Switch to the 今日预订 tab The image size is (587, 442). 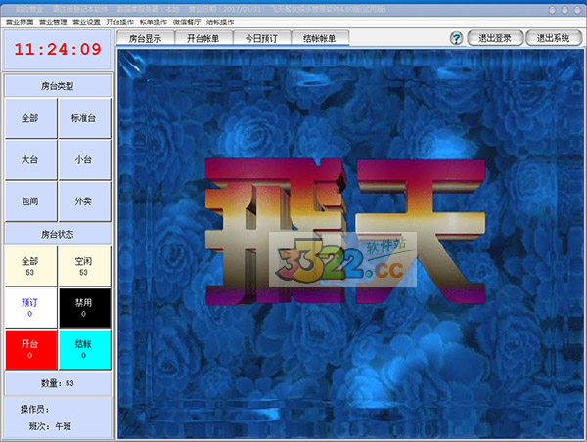coord(261,38)
